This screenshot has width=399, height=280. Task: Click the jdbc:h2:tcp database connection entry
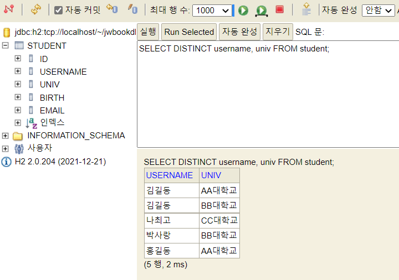pos(75,32)
